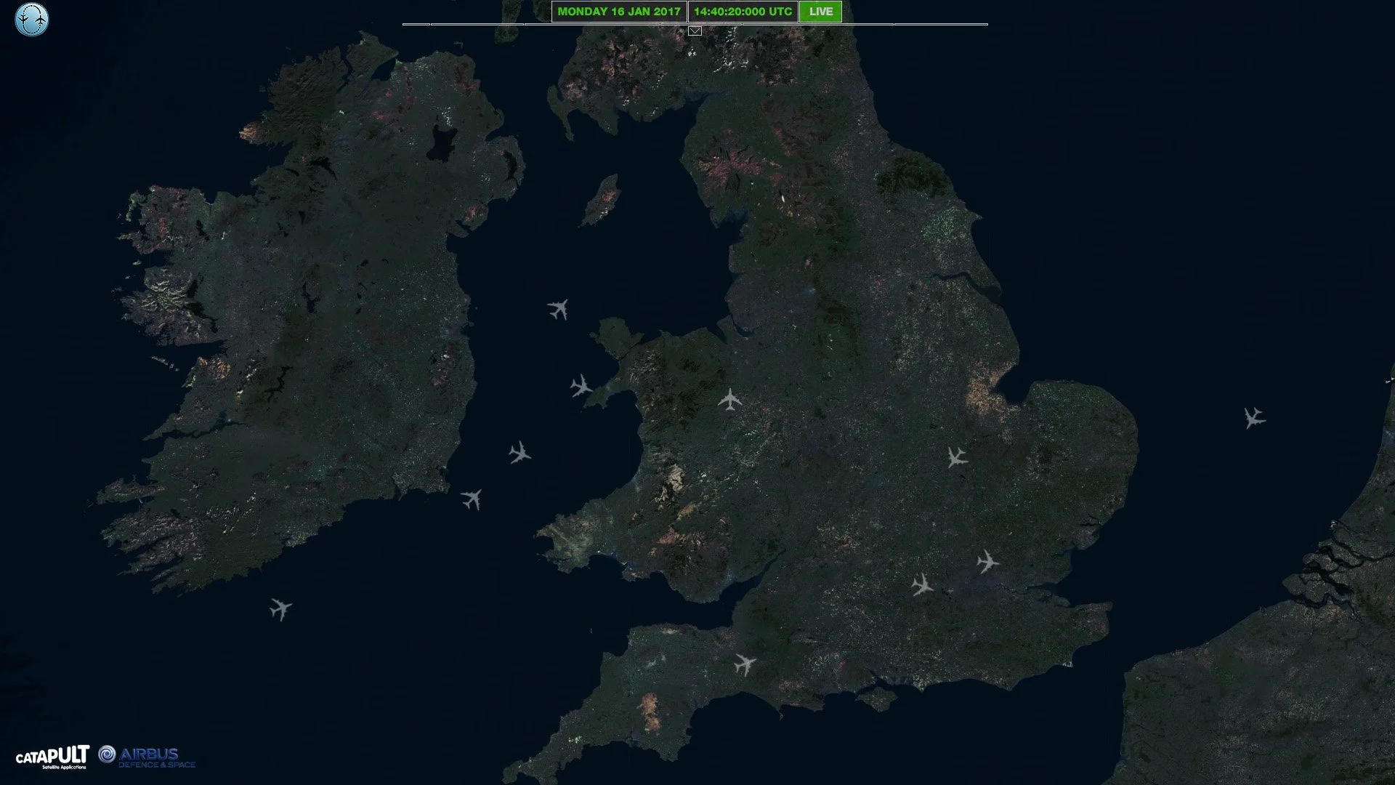
Task: Click the far-right segment of the timeline
Action: tap(941, 24)
